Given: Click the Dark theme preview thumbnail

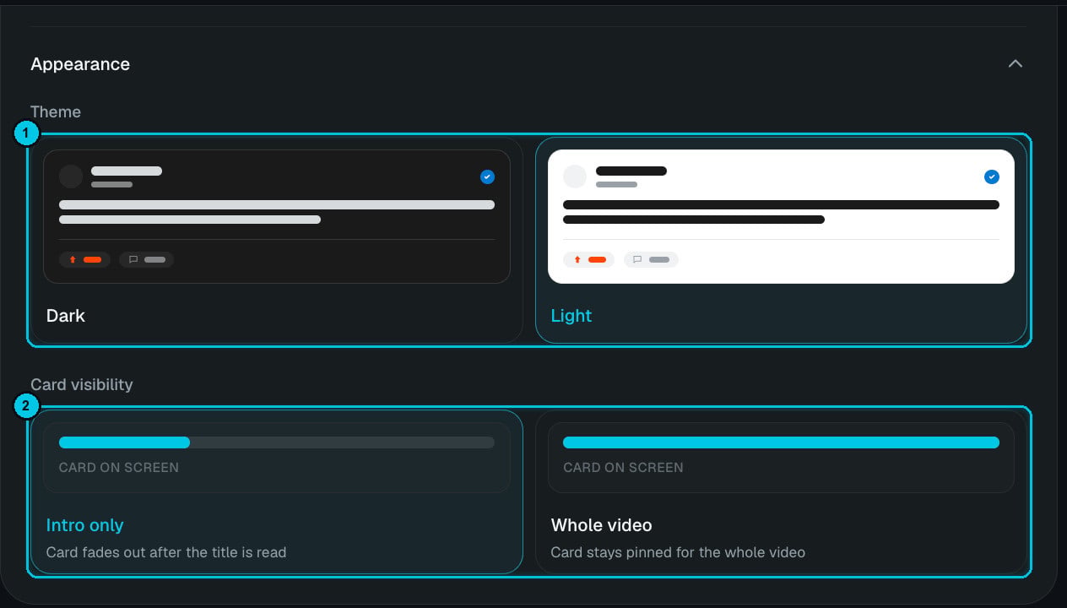Looking at the screenshot, I should pos(277,216).
